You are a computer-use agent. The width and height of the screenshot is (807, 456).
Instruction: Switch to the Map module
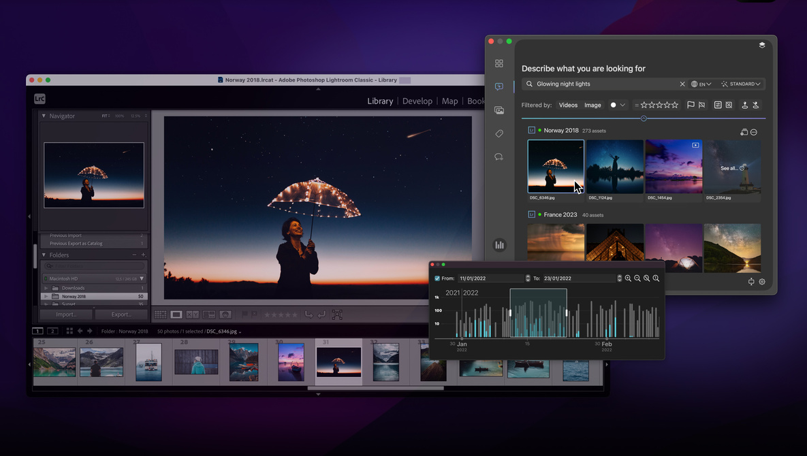[450, 101]
